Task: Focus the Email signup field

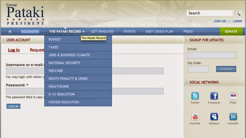Action: pyautogui.click(x=212, y=55)
